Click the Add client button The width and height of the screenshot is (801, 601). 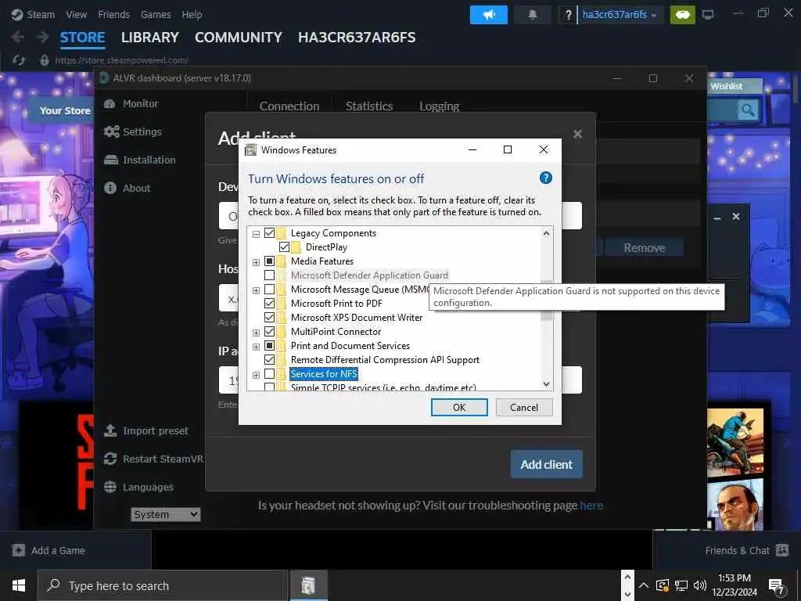click(547, 464)
